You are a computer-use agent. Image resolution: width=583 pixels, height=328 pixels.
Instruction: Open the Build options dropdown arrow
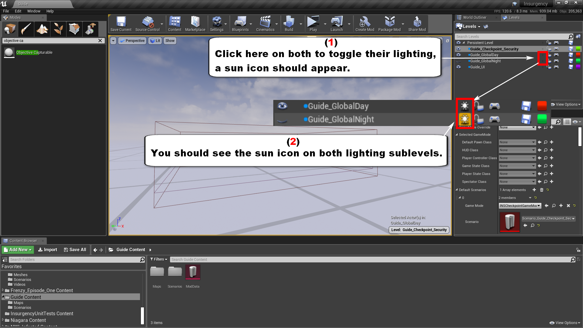[301, 24]
